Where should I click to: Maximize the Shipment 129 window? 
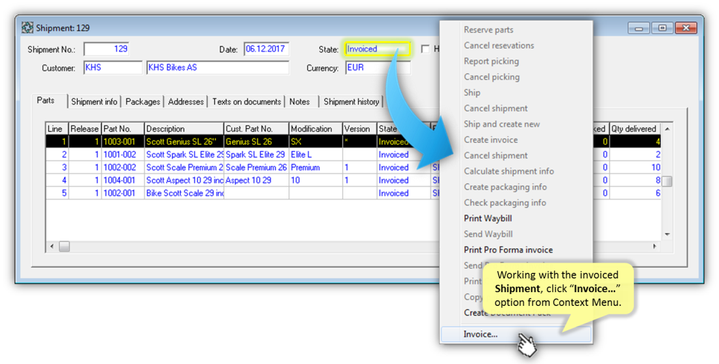coord(662,28)
